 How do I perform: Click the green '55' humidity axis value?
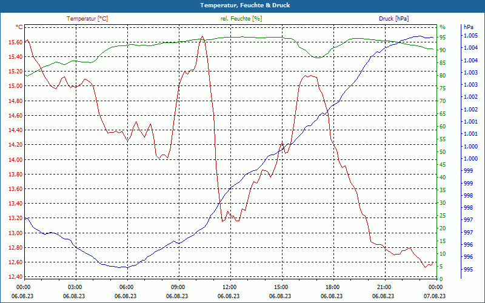tap(443, 139)
